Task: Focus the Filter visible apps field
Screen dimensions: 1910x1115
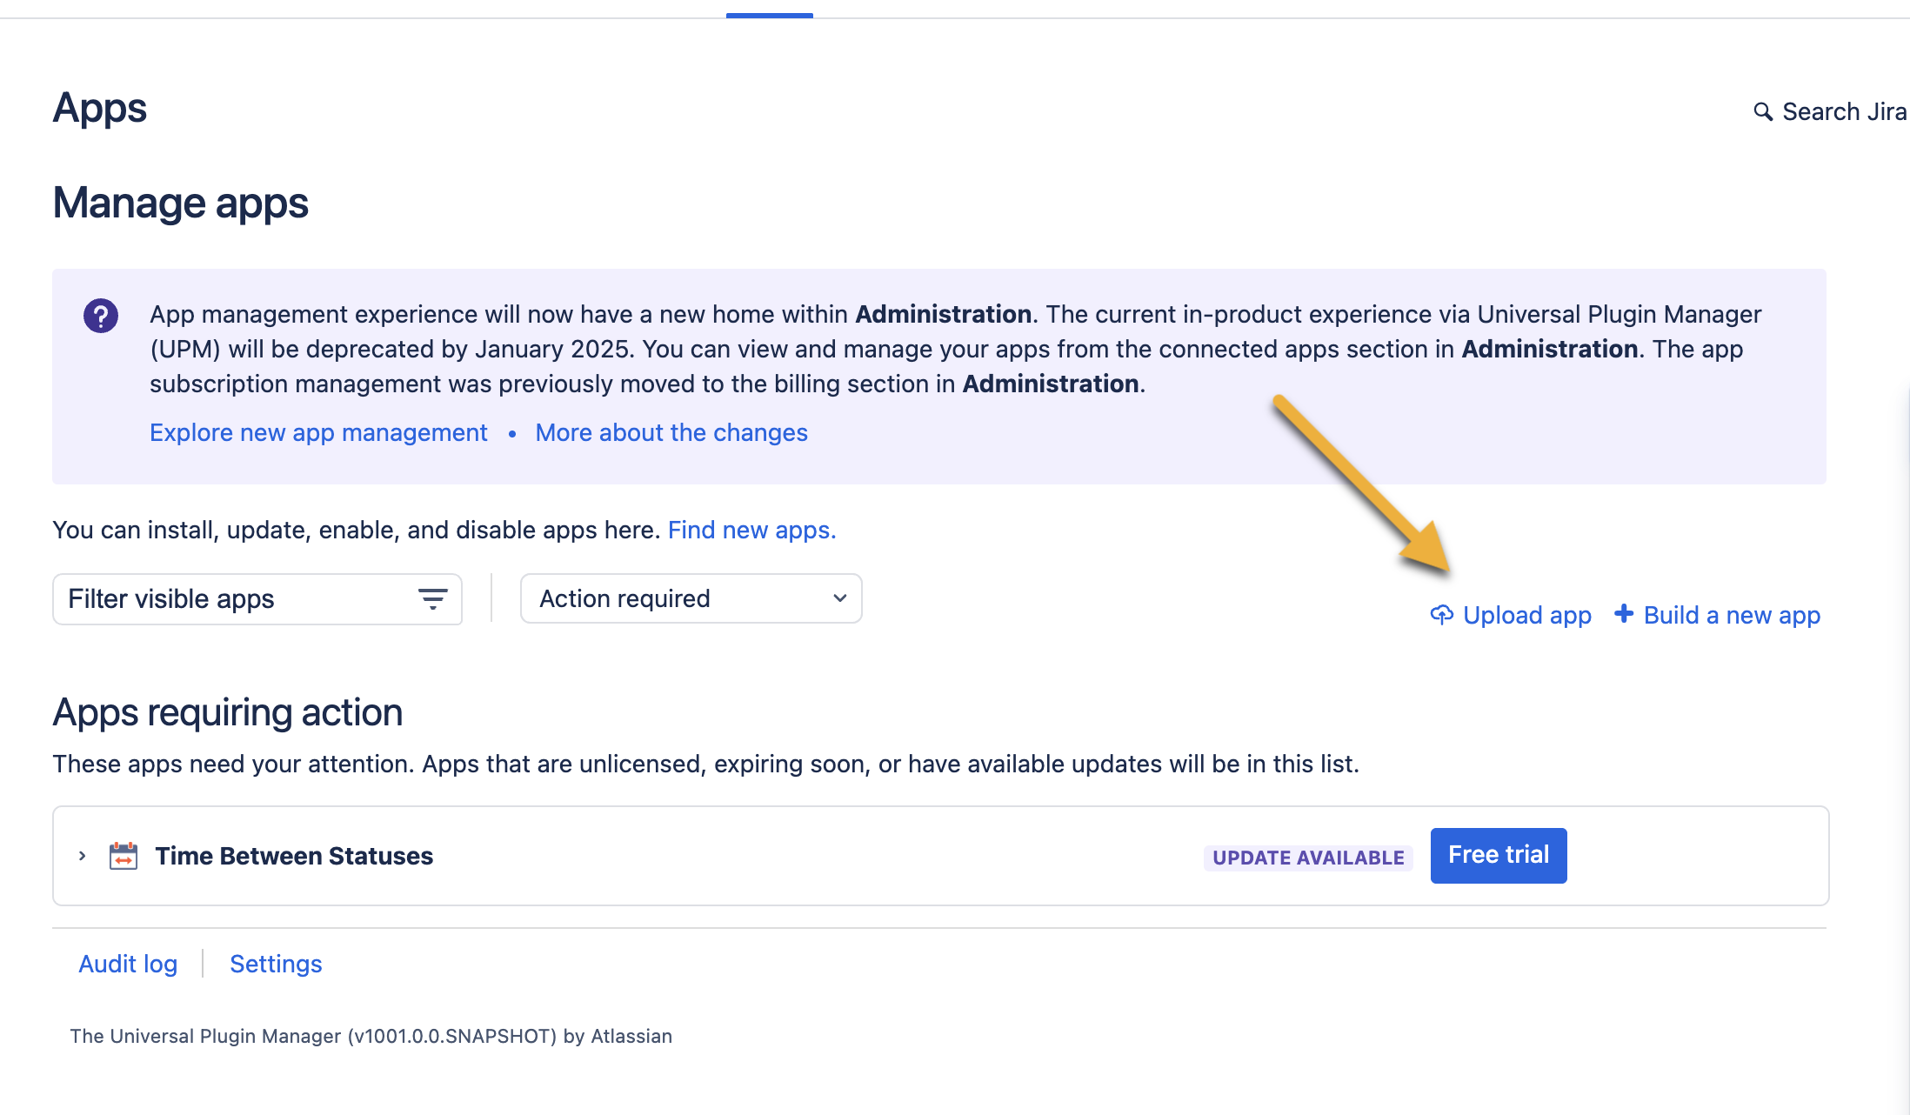Action: pos(235,599)
